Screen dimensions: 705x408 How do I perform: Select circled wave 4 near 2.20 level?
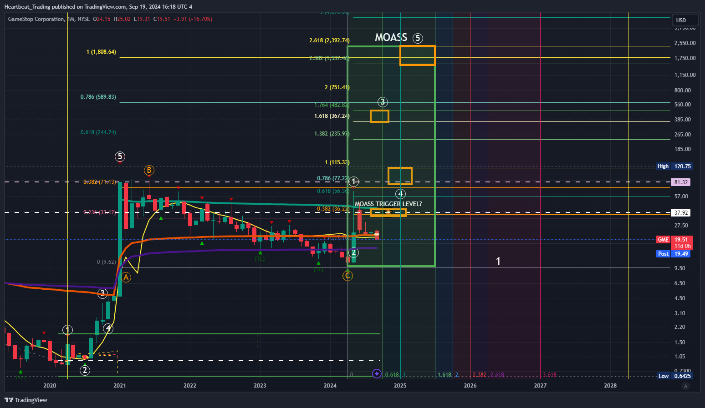click(108, 328)
